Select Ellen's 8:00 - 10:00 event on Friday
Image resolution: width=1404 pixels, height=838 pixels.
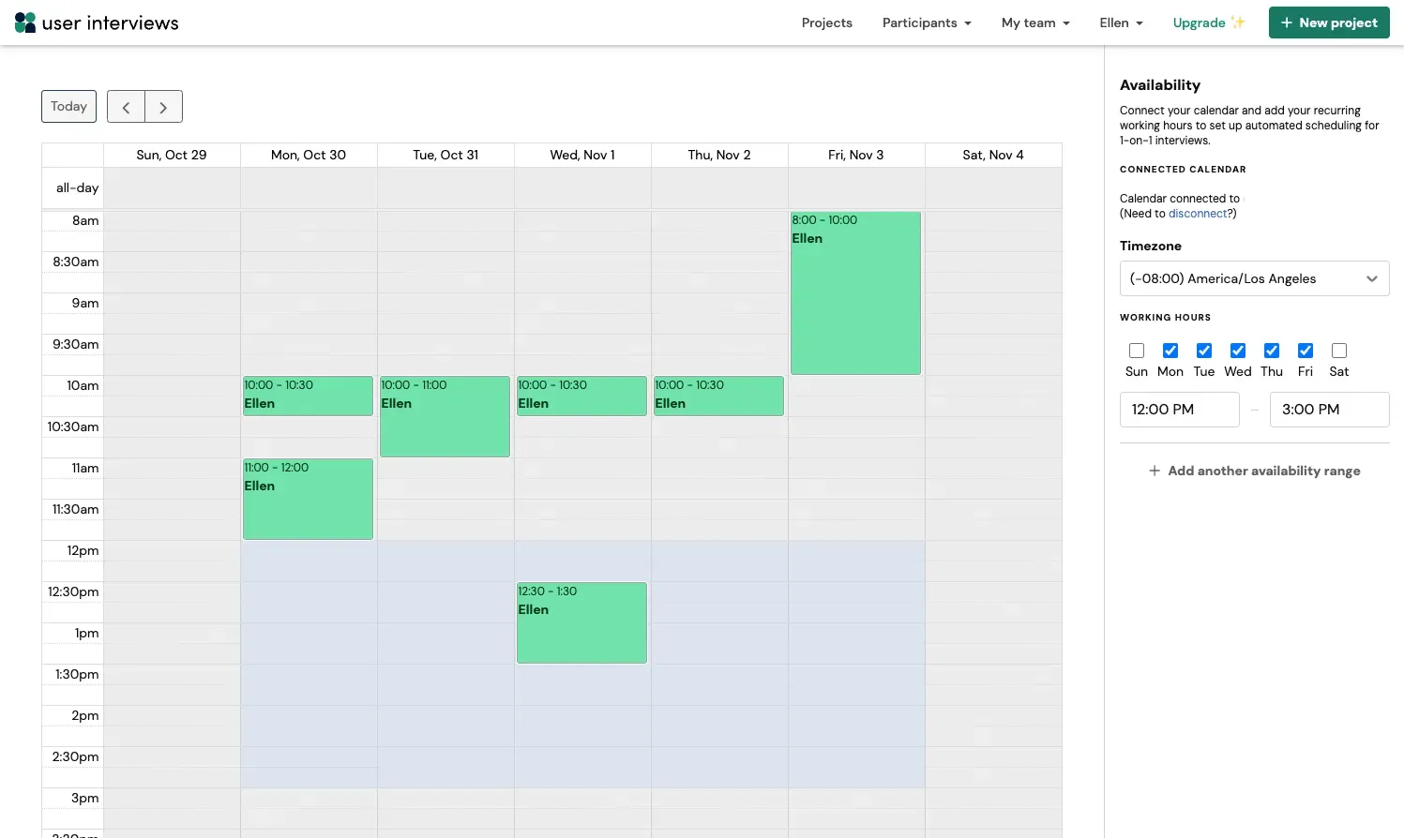point(854,292)
